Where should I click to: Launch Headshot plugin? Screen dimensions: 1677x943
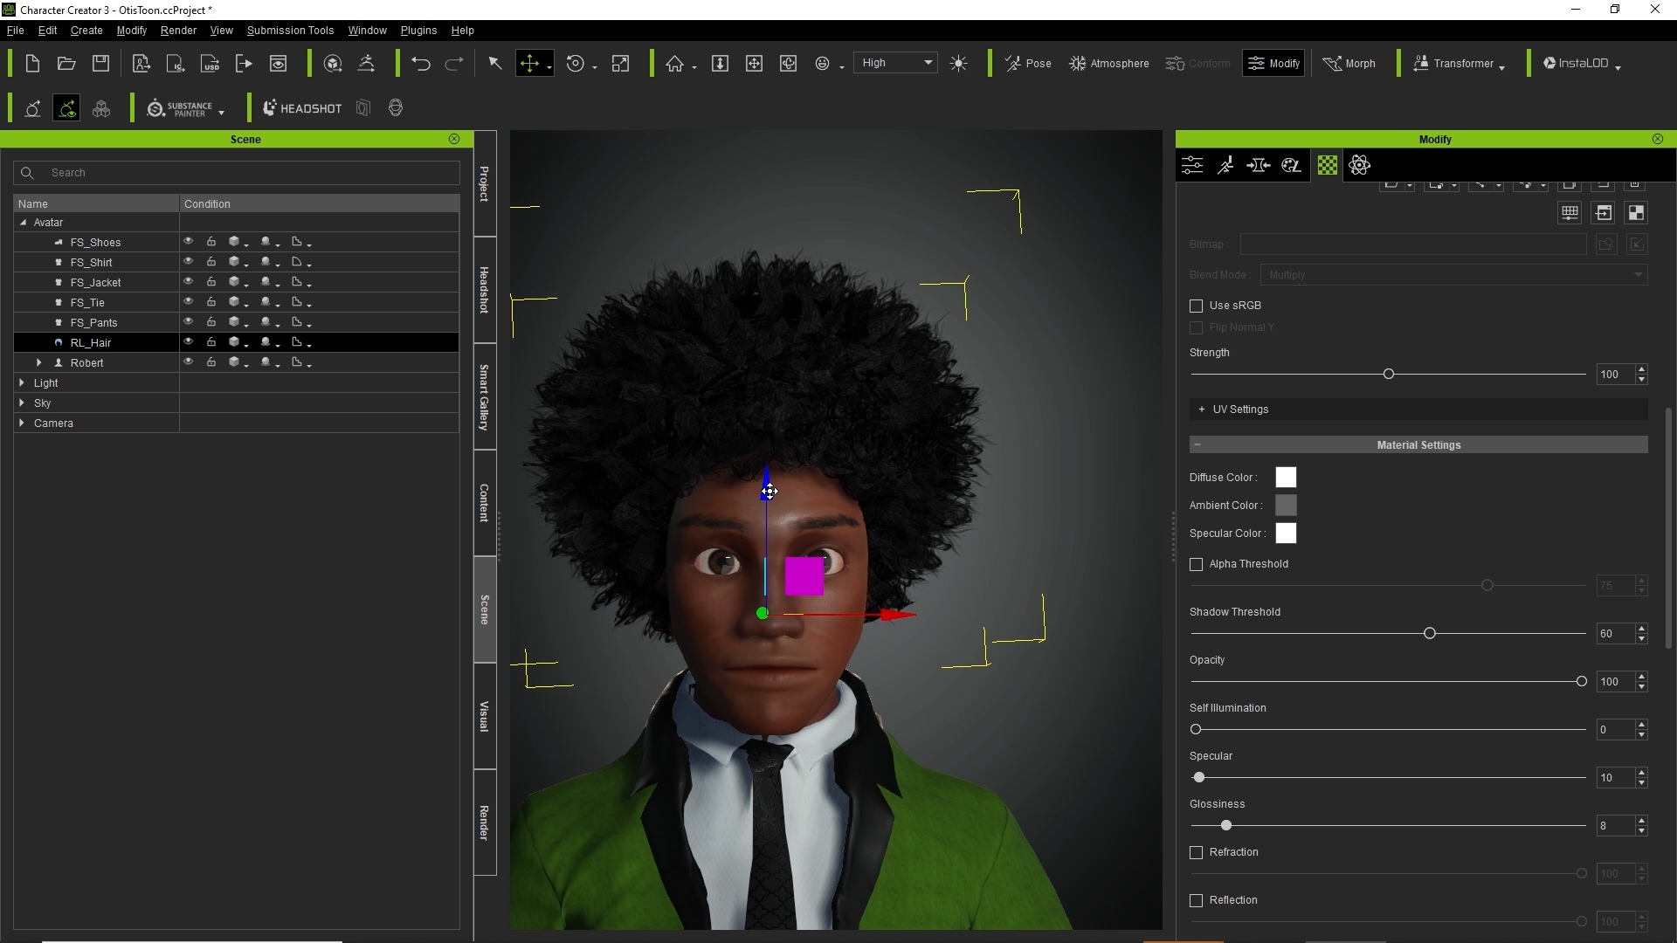(x=302, y=108)
